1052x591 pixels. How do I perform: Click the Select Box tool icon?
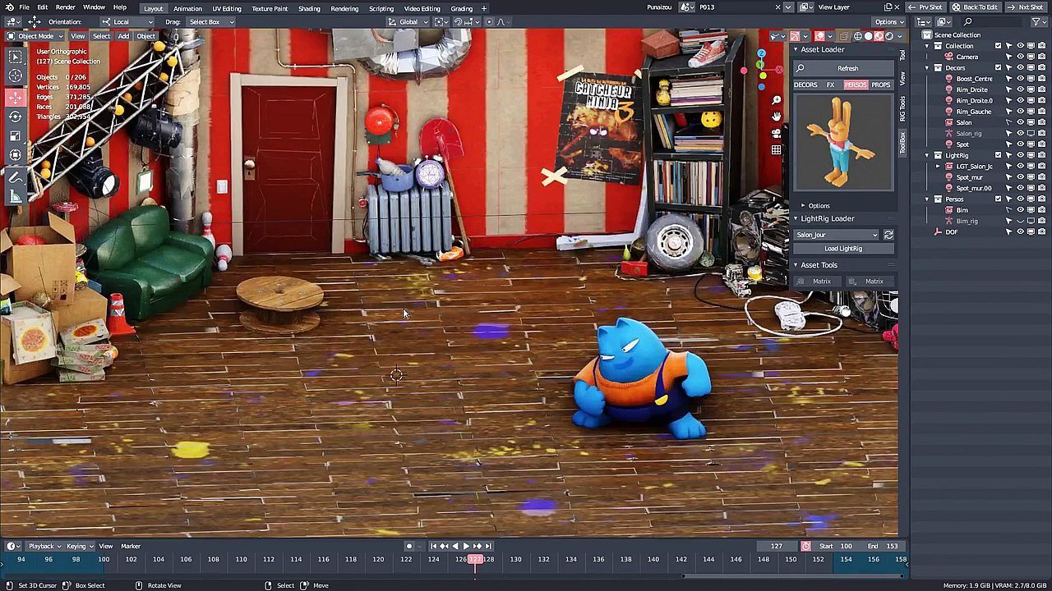pos(16,57)
